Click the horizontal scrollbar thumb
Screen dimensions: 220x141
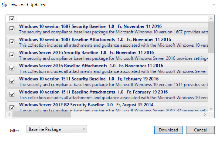point(42,115)
